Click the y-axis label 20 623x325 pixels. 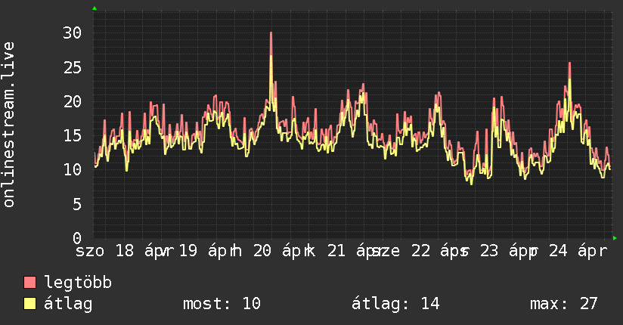(73, 102)
